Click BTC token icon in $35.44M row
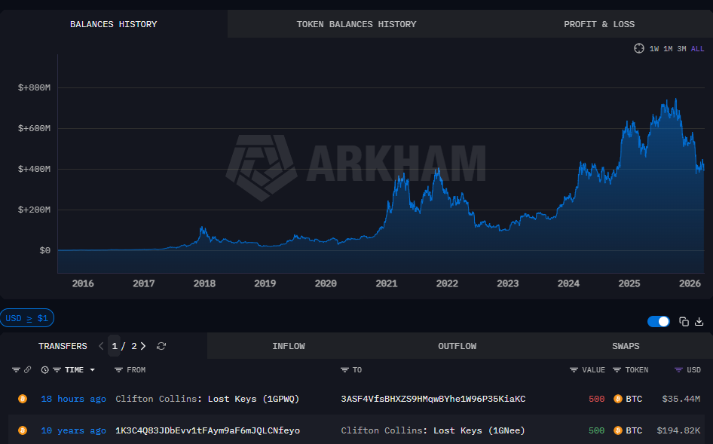Viewport: 713px width, 444px height. pos(618,399)
